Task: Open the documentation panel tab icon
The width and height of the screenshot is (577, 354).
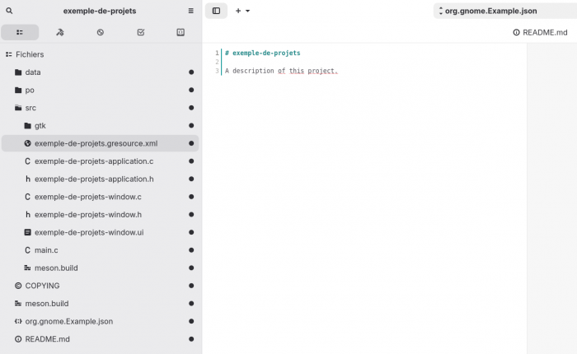Action: click(x=181, y=32)
